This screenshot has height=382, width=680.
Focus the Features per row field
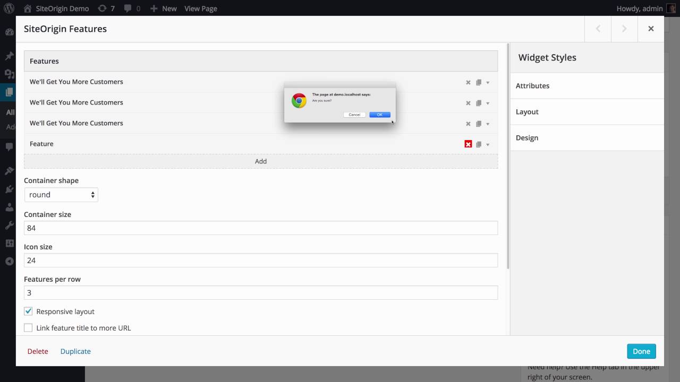[261, 293]
